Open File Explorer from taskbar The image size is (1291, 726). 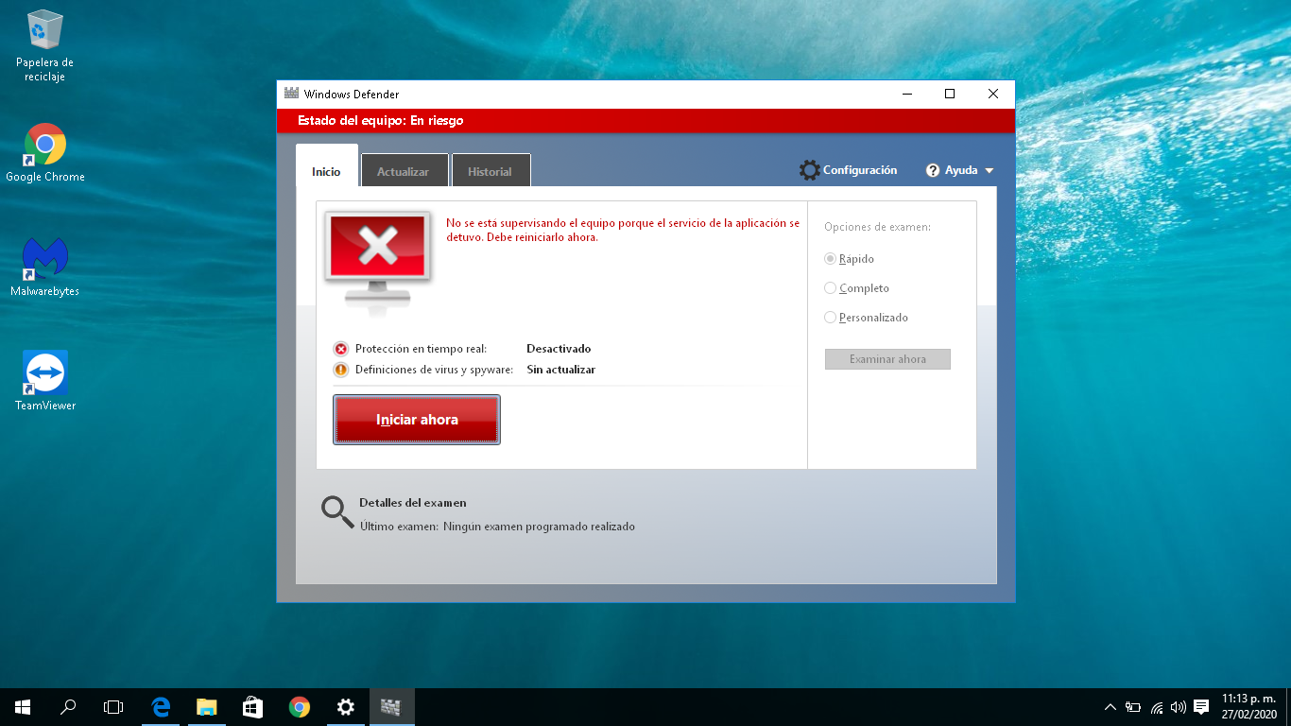pos(207,707)
